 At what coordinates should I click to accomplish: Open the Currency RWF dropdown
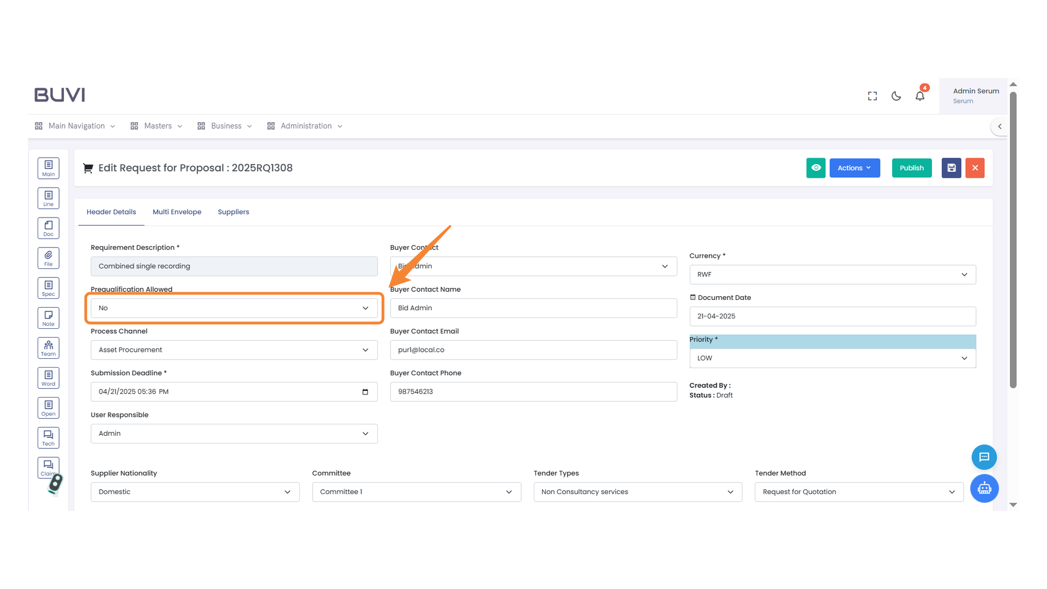[x=832, y=274]
